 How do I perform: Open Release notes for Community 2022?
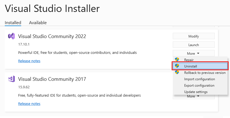tap(29, 61)
